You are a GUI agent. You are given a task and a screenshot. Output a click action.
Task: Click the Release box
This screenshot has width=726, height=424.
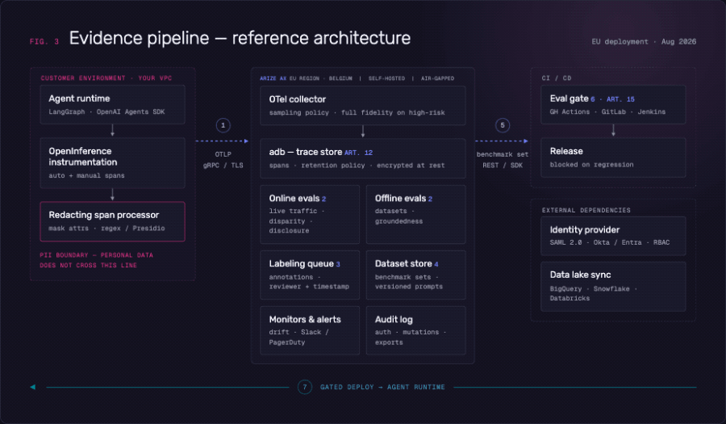pyautogui.click(x=613, y=157)
